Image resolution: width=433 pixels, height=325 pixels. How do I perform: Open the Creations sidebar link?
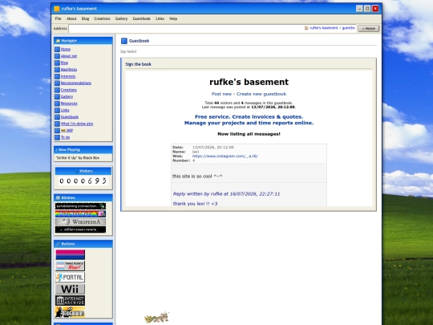tap(69, 90)
